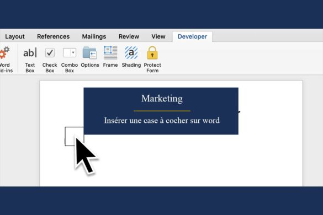Insert a Text Box form field
The image size is (323, 215).
[x=30, y=59]
